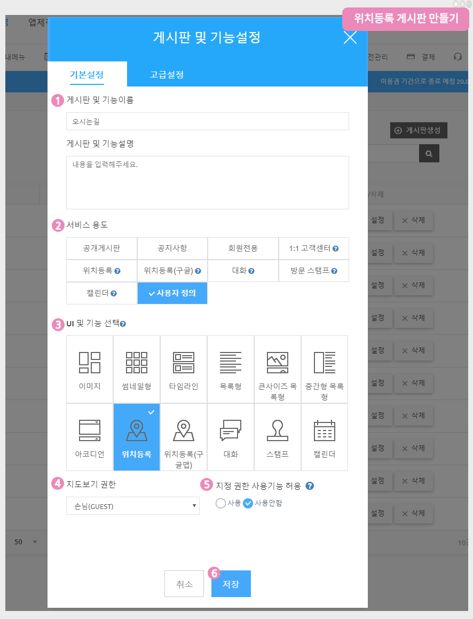This screenshot has height=619, width=473.
Task: Choose the 위치등록(구글맵) map pin icon
Action: coord(184,430)
